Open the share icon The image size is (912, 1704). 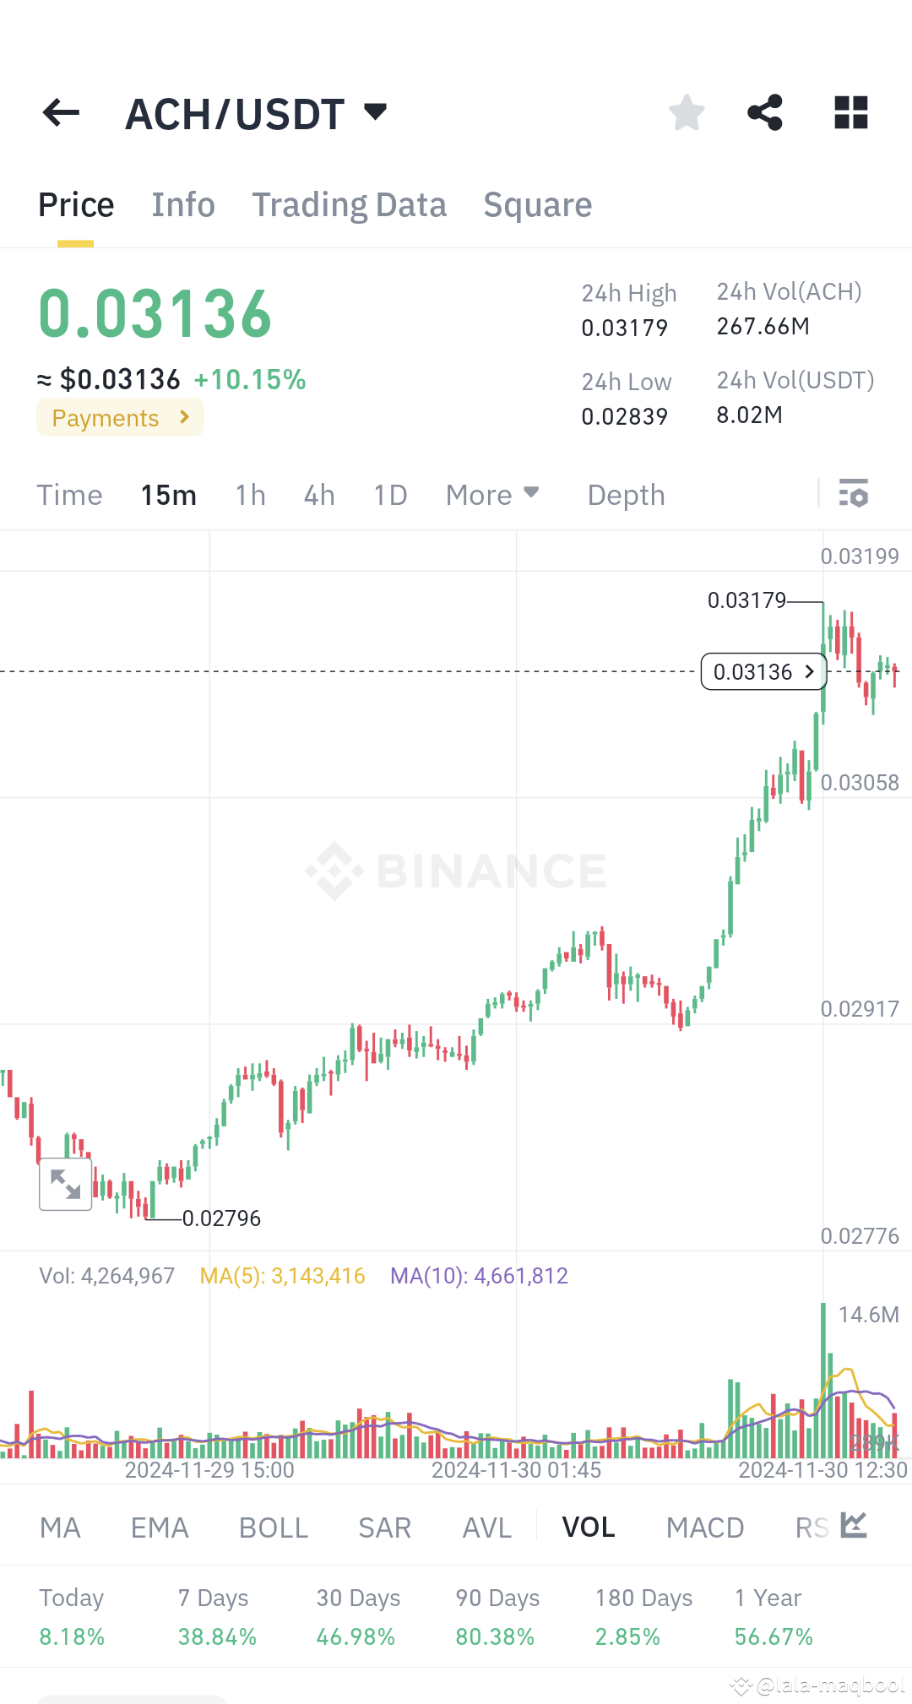(765, 112)
